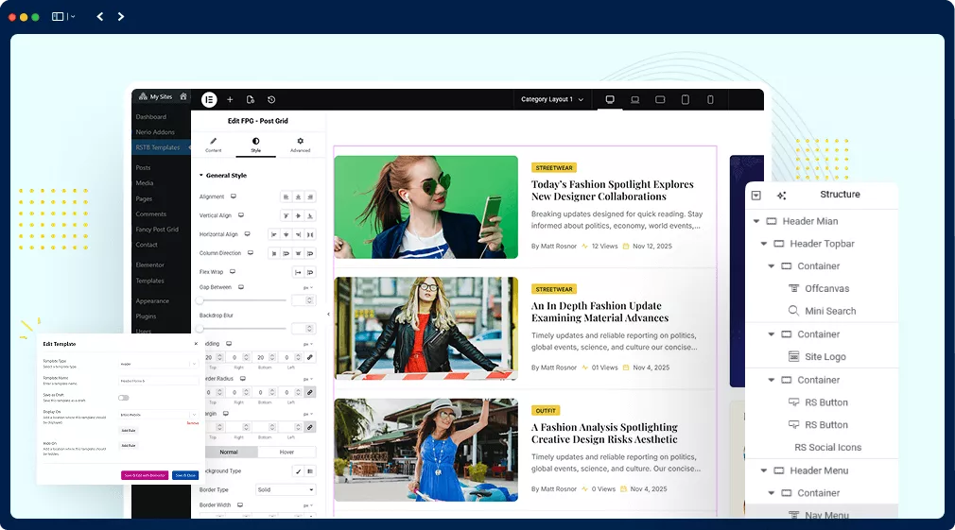Open the Template Type dropdown
The width and height of the screenshot is (955, 530).
[x=158, y=364]
